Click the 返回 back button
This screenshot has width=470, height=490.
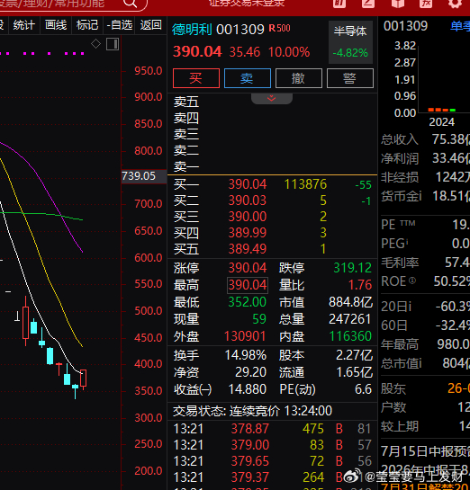[x=150, y=25]
